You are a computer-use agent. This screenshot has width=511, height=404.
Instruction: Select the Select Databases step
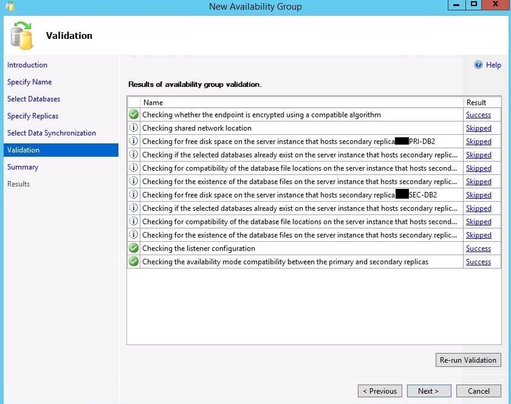click(x=33, y=99)
